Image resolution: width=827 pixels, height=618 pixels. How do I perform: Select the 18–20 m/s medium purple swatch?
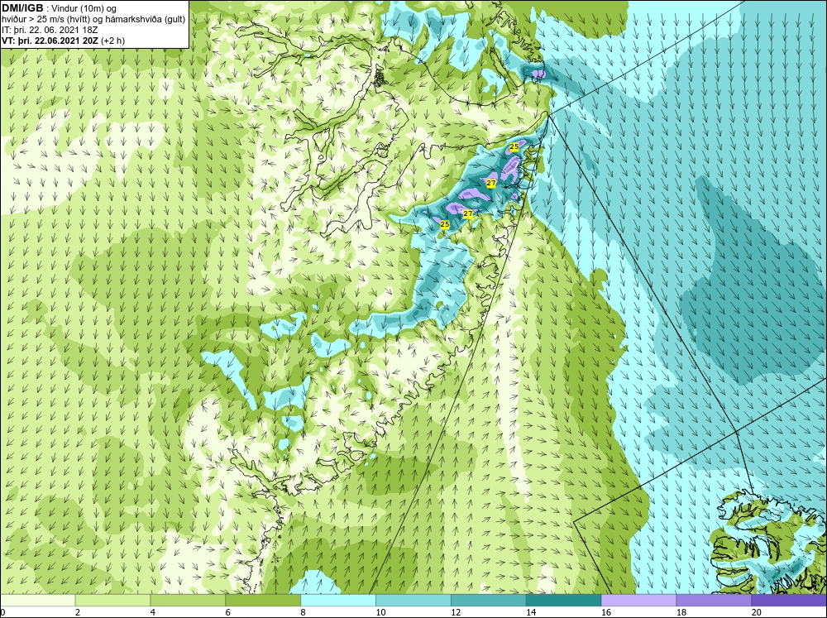tap(714, 600)
